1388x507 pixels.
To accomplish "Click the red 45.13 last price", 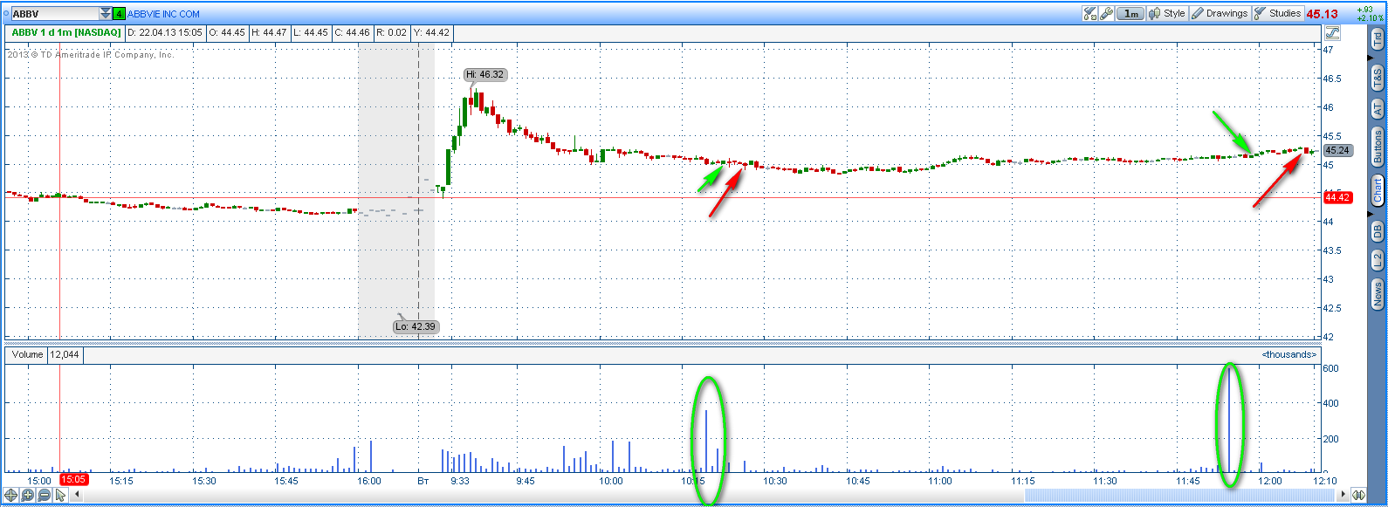I will tap(1322, 14).
